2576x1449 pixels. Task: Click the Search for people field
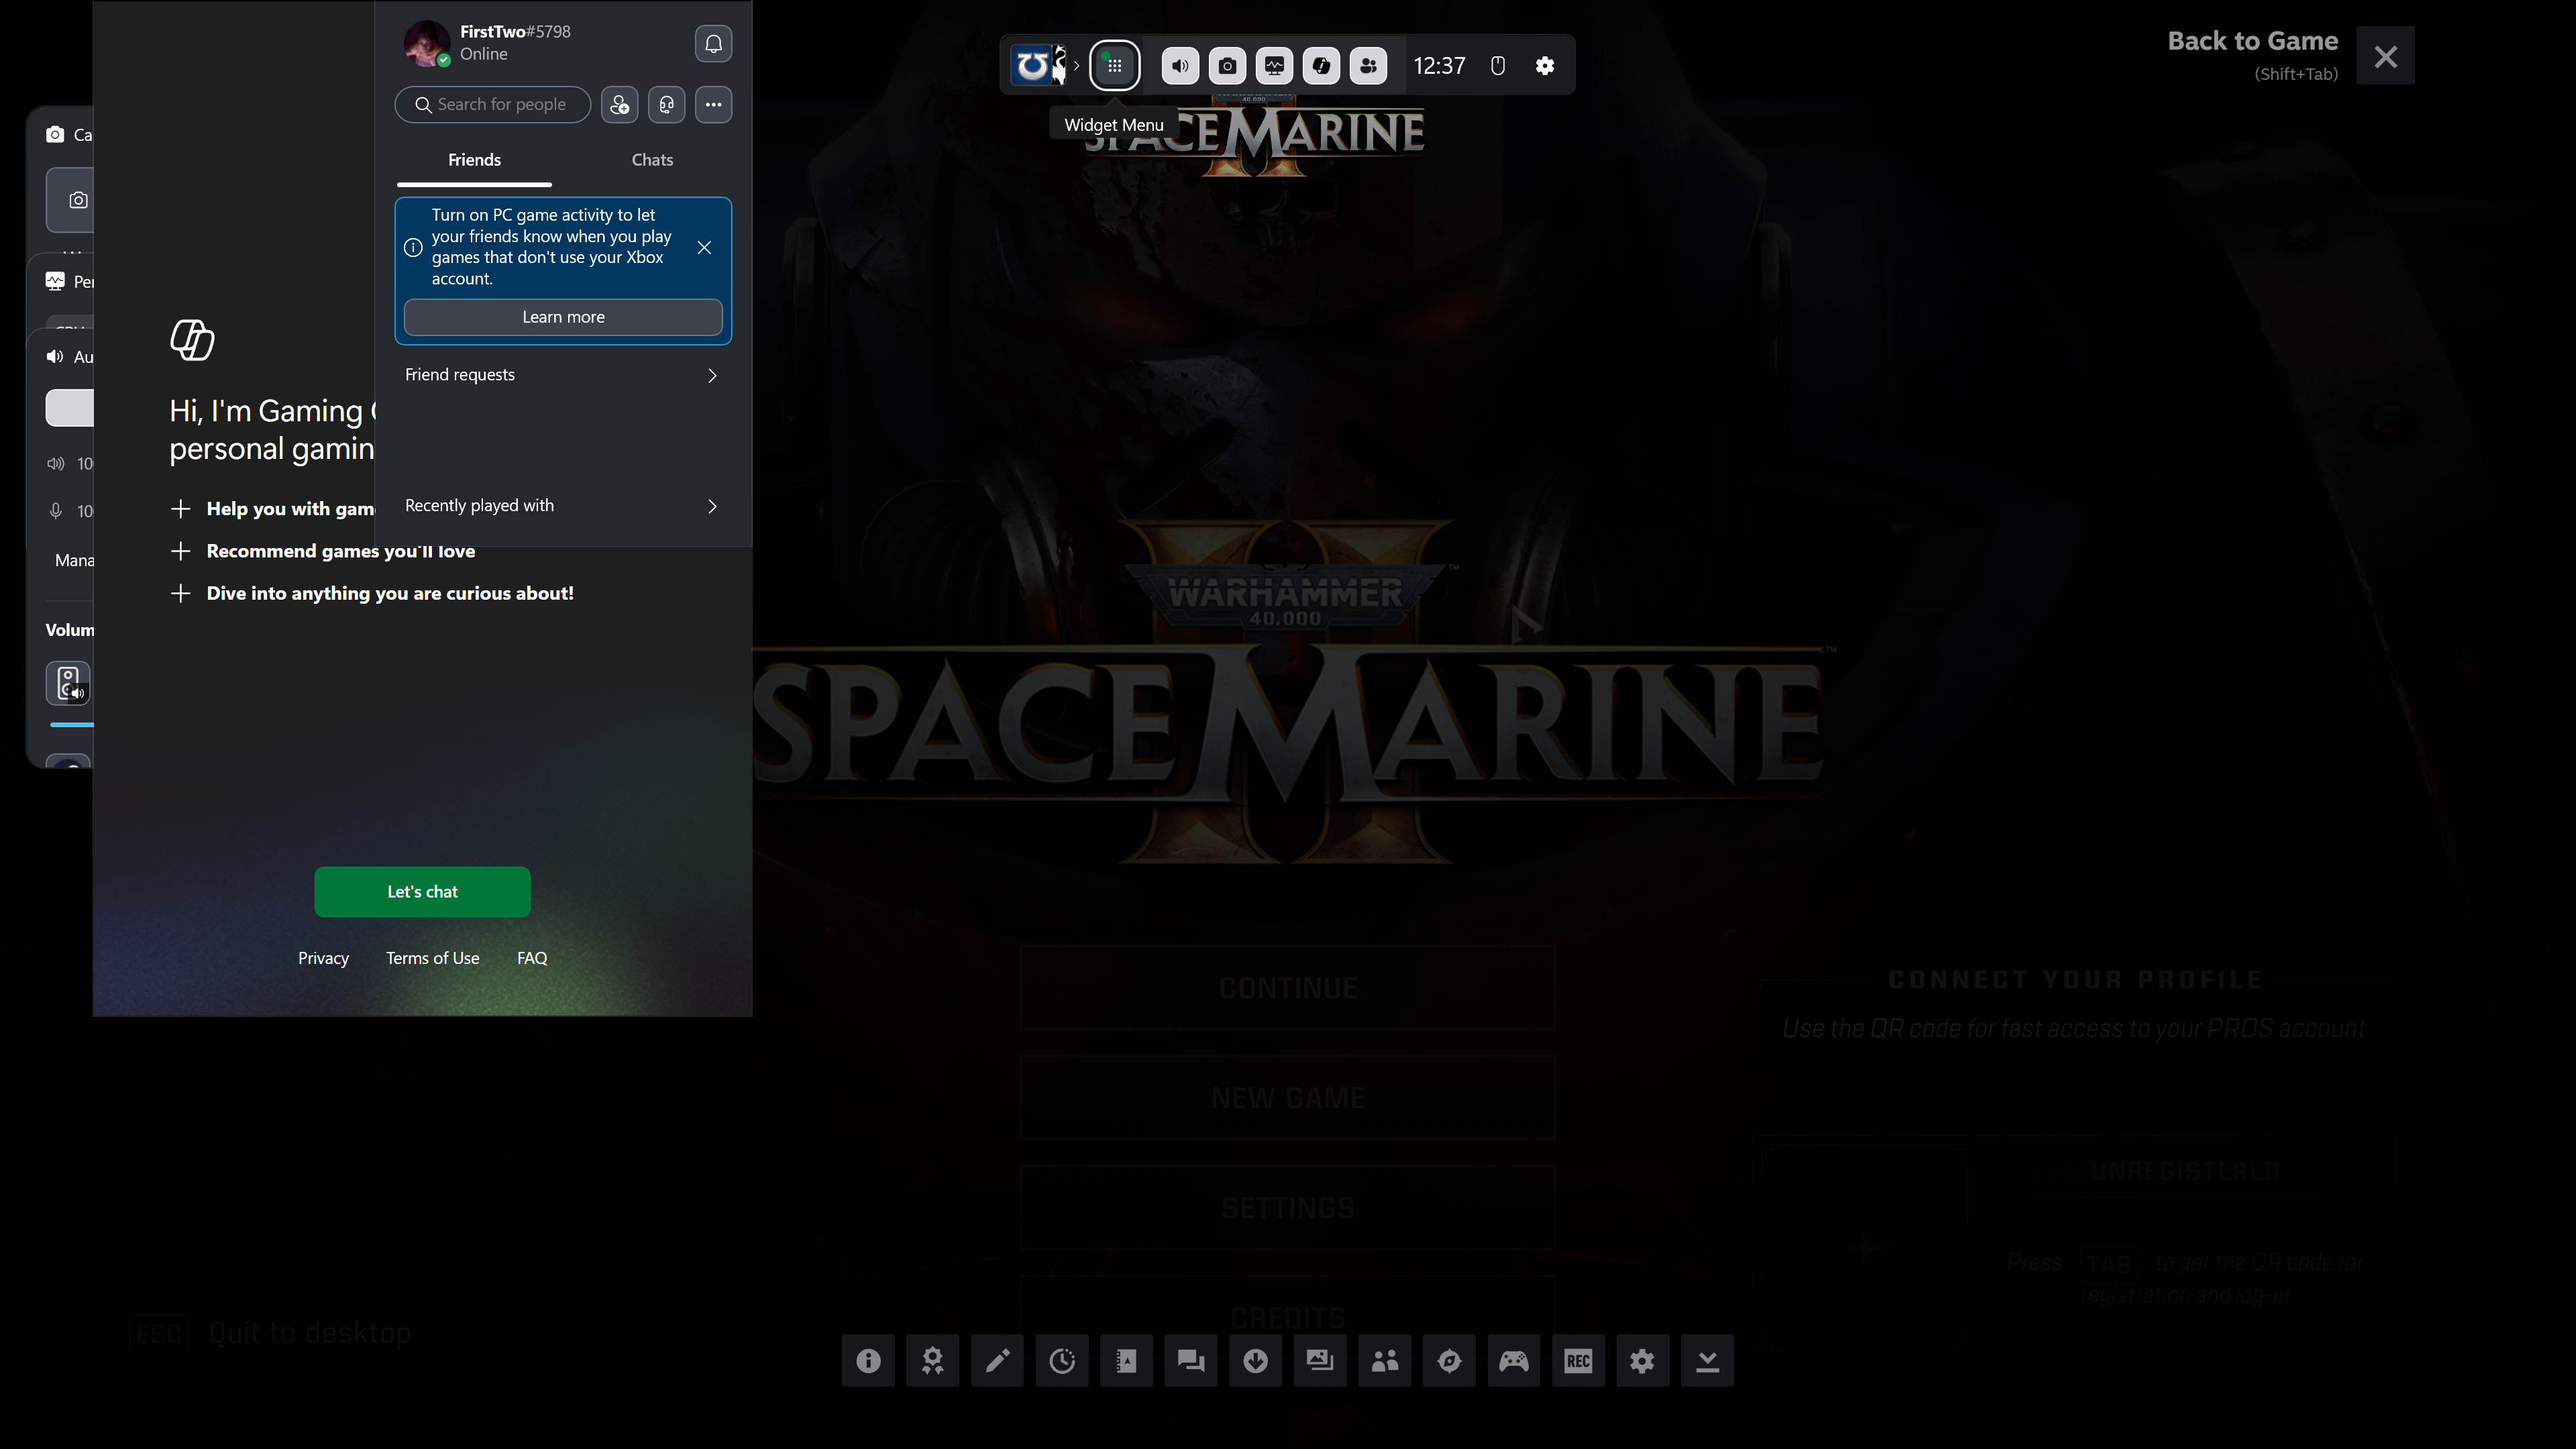point(492,105)
